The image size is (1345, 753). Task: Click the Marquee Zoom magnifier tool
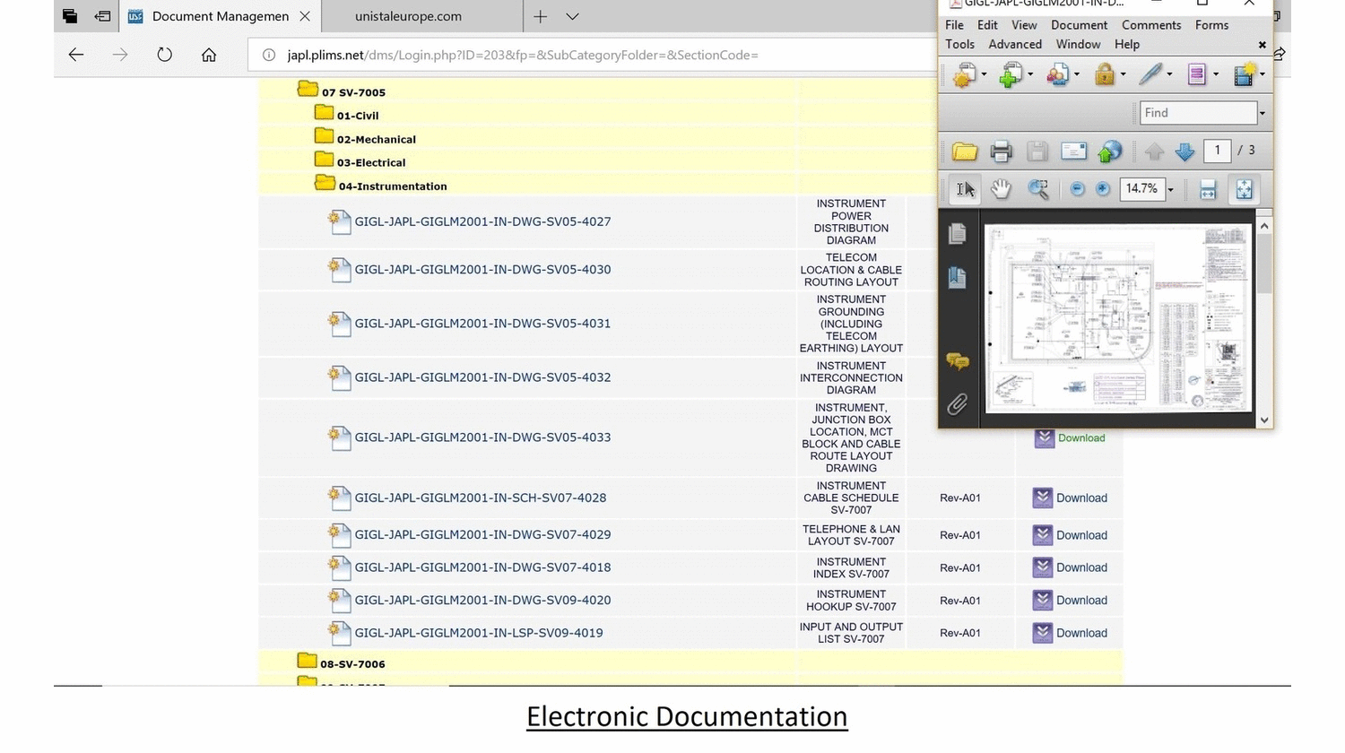[x=1038, y=189]
